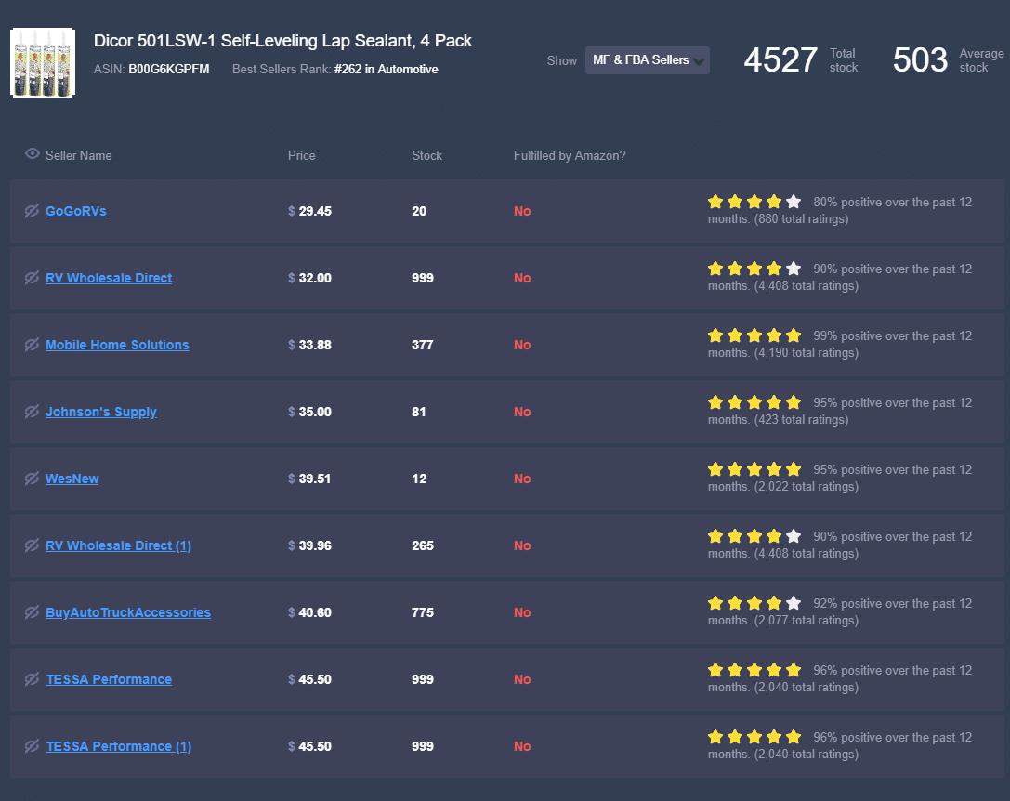
Task: Hide the RV Wholesale Direct $32.00 row
Action: (32, 279)
